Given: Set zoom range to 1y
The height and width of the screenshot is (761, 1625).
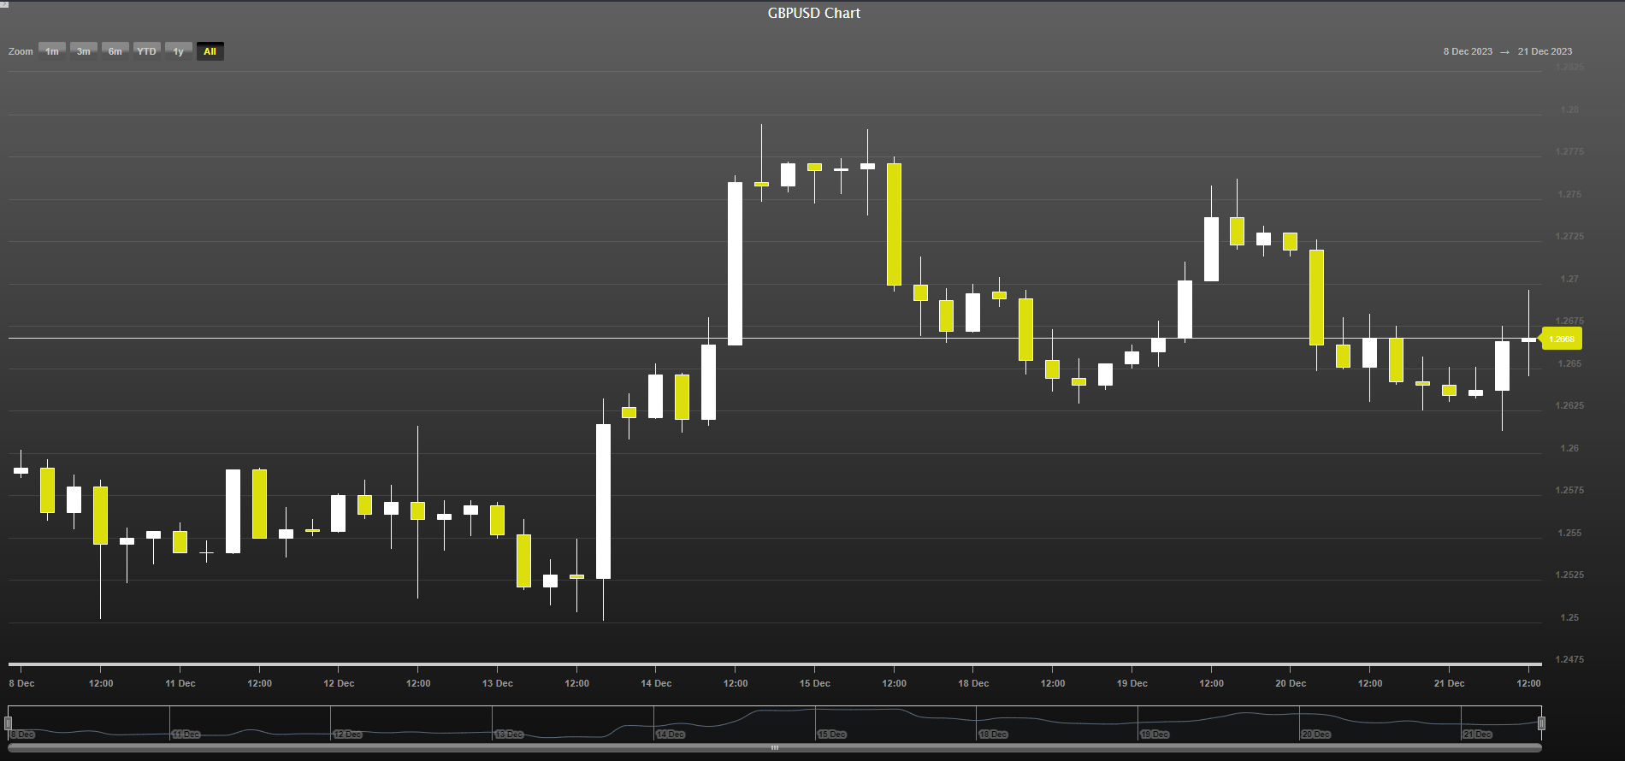Looking at the screenshot, I should point(179,51).
